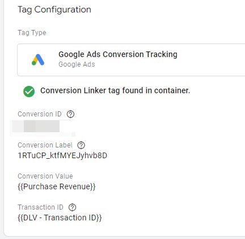This screenshot has width=245, height=239.
Task: Click the green checkmark status icon
Action: click(29, 92)
